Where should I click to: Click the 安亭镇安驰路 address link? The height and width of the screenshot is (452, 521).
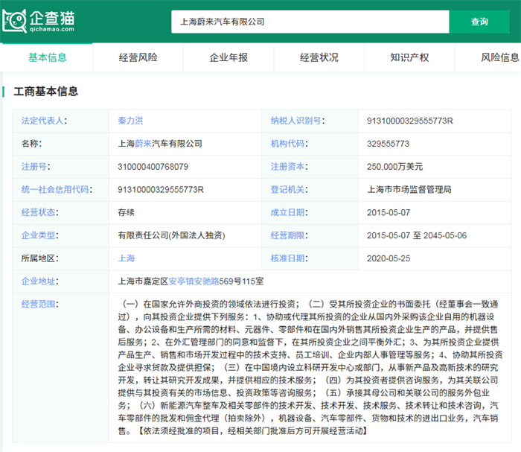click(194, 281)
